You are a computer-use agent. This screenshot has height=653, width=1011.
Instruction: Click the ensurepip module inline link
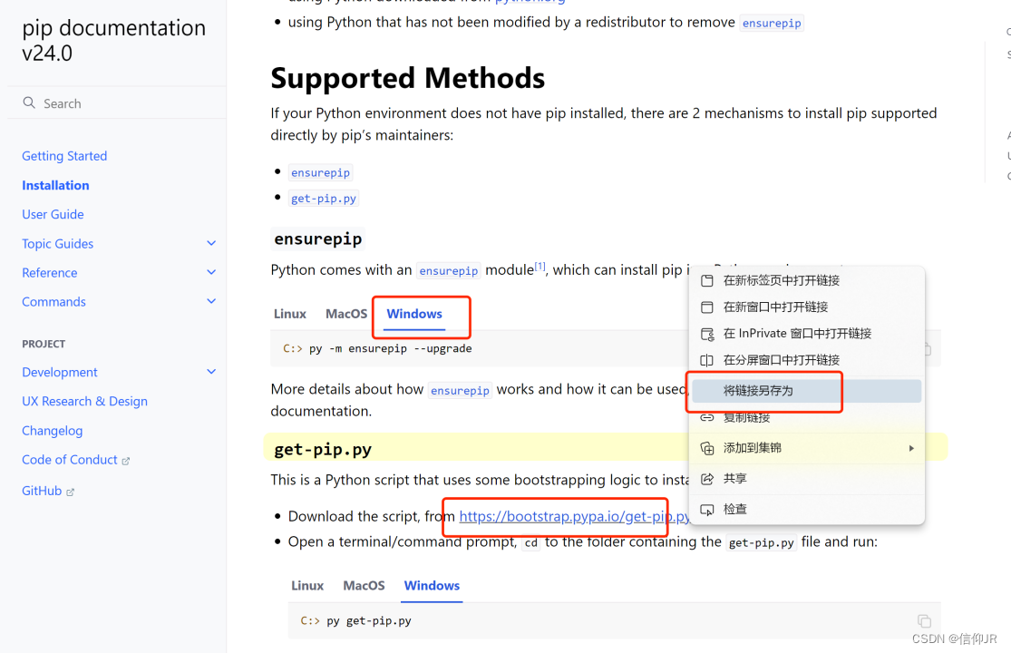[x=449, y=271]
